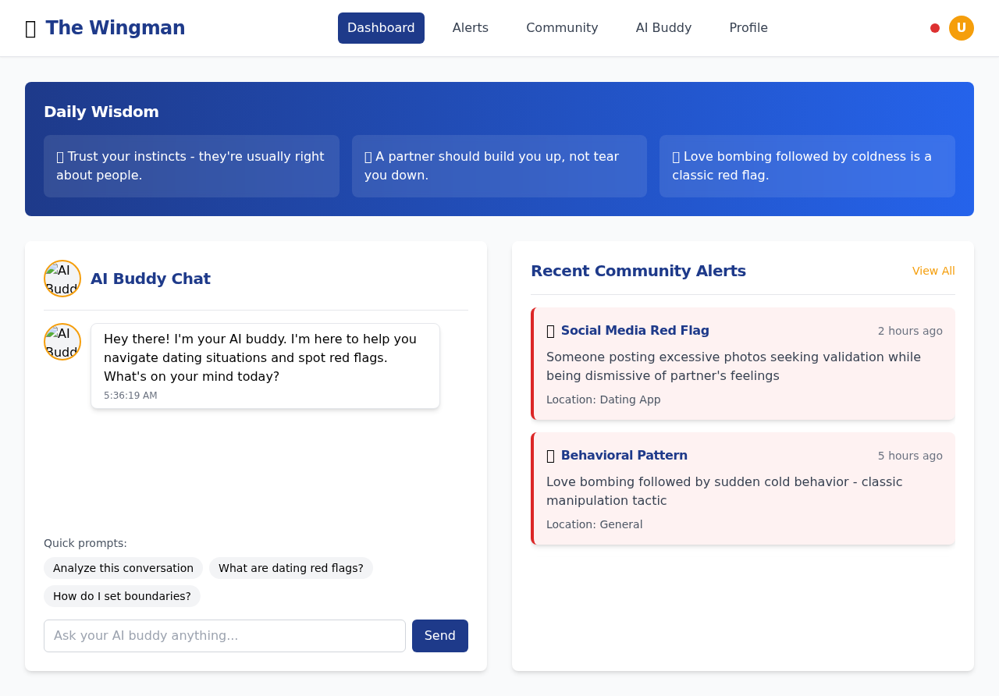
Task: Click the AI Buddy avatar in chat header
Action: coord(62,278)
